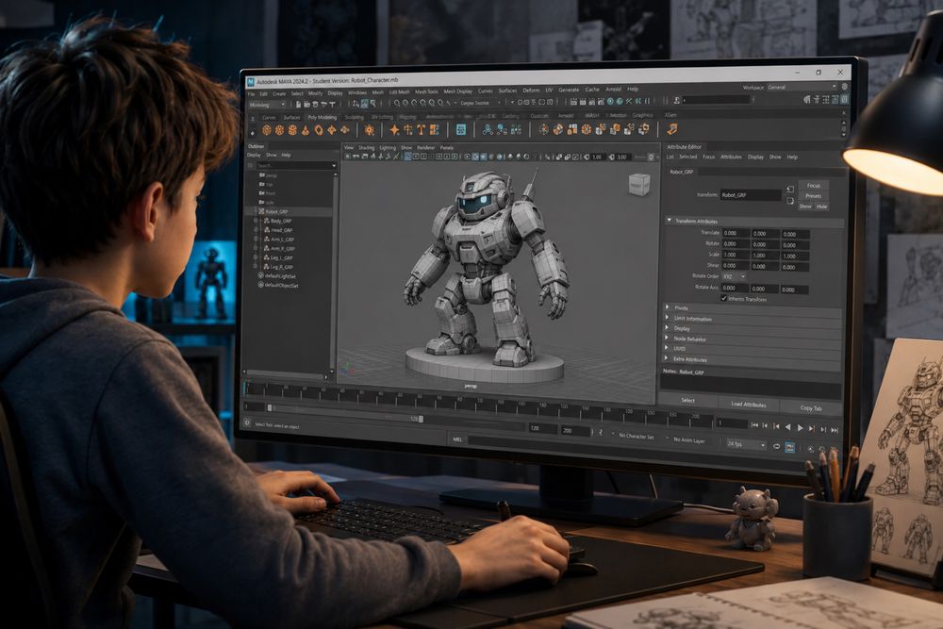Viewport: 943px width, 629px height.
Task: Open Workspace General dropdown
Action: pyautogui.click(x=802, y=87)
